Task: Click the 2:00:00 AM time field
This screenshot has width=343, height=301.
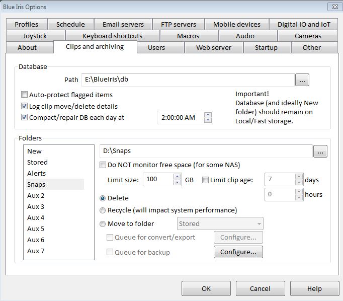Action: 181,118
